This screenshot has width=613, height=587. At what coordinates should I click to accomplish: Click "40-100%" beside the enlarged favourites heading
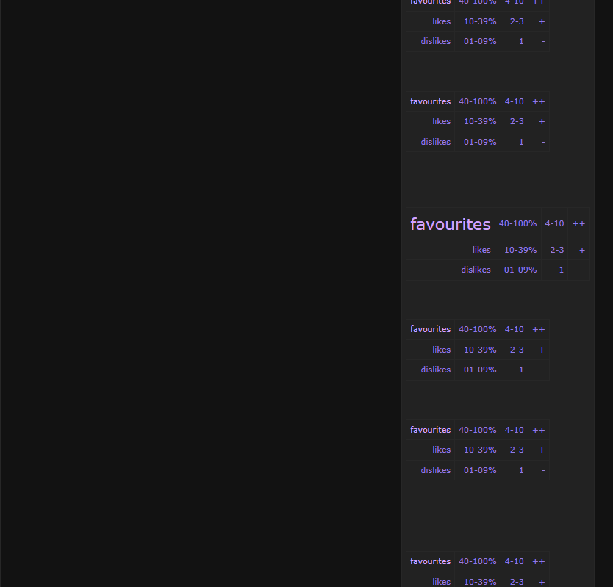coord(517,223)
